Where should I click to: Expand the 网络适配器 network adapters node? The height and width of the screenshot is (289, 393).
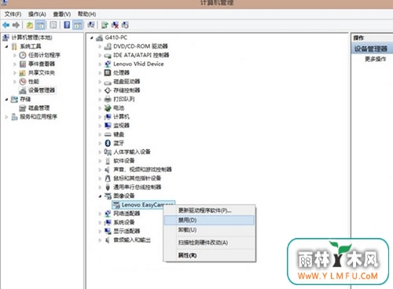[100, 214]
